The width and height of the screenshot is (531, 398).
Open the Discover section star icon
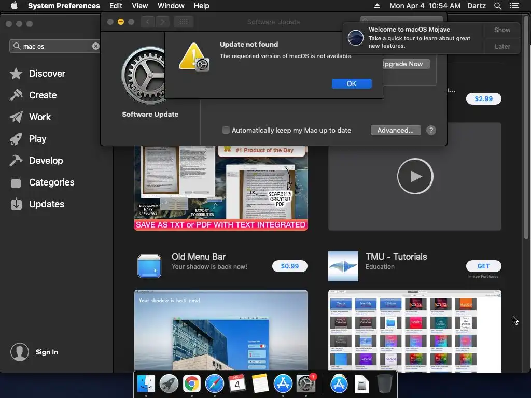click(x=16, y=74)
